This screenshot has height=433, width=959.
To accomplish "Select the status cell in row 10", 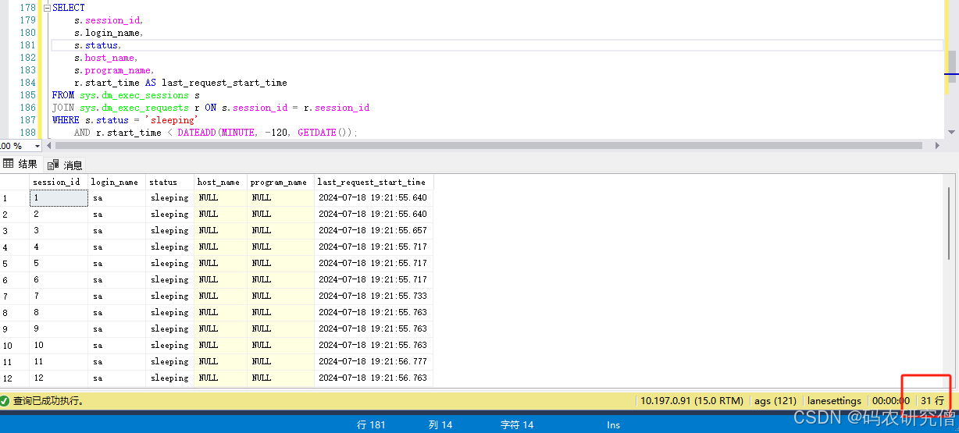I will (x=169, y=346).
